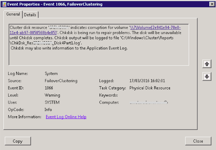Image resolution: width=216 pixels, height=150 pixels.
Task: Click the SYSTEM user value
Action: point(52,102)
